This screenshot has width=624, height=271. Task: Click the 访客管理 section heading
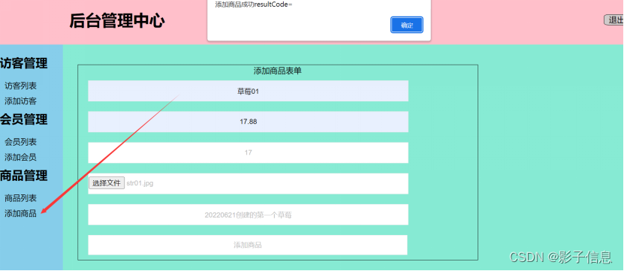pos(24,63)
